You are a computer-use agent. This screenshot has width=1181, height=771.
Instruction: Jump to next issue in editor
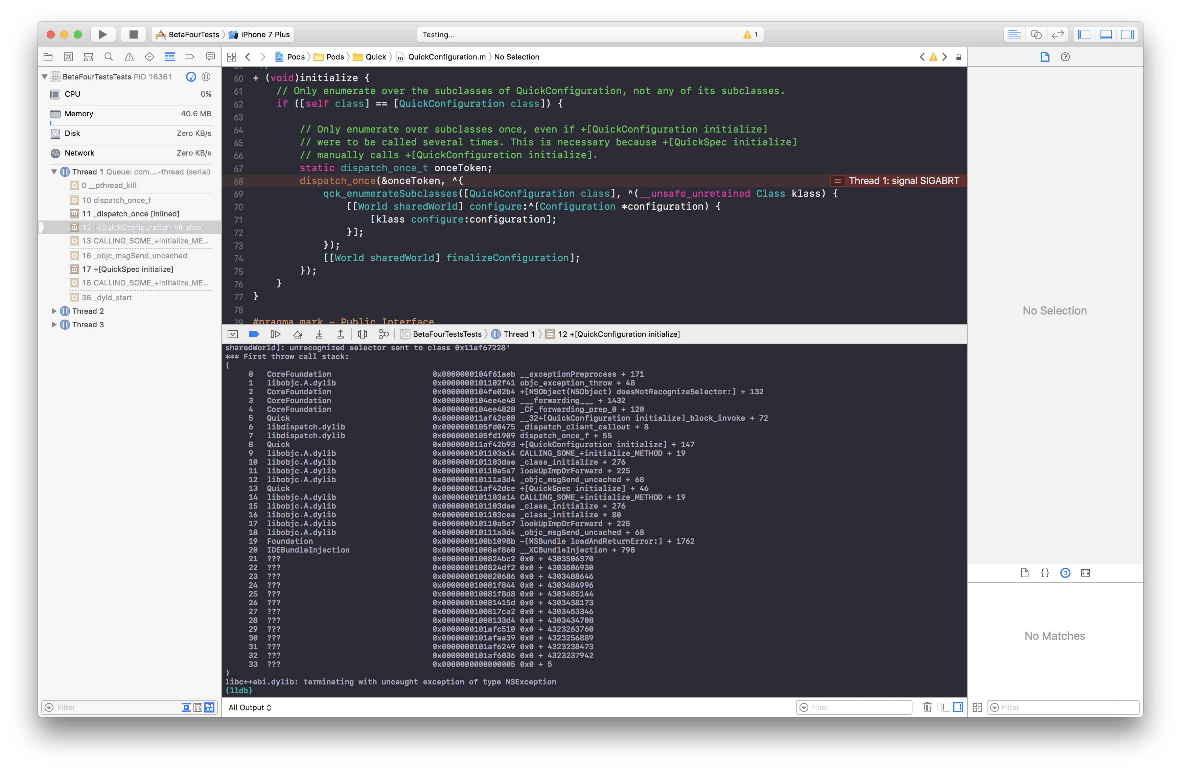[945, 56]
